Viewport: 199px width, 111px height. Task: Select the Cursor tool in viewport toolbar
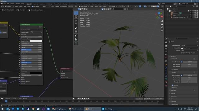[76, 17]
